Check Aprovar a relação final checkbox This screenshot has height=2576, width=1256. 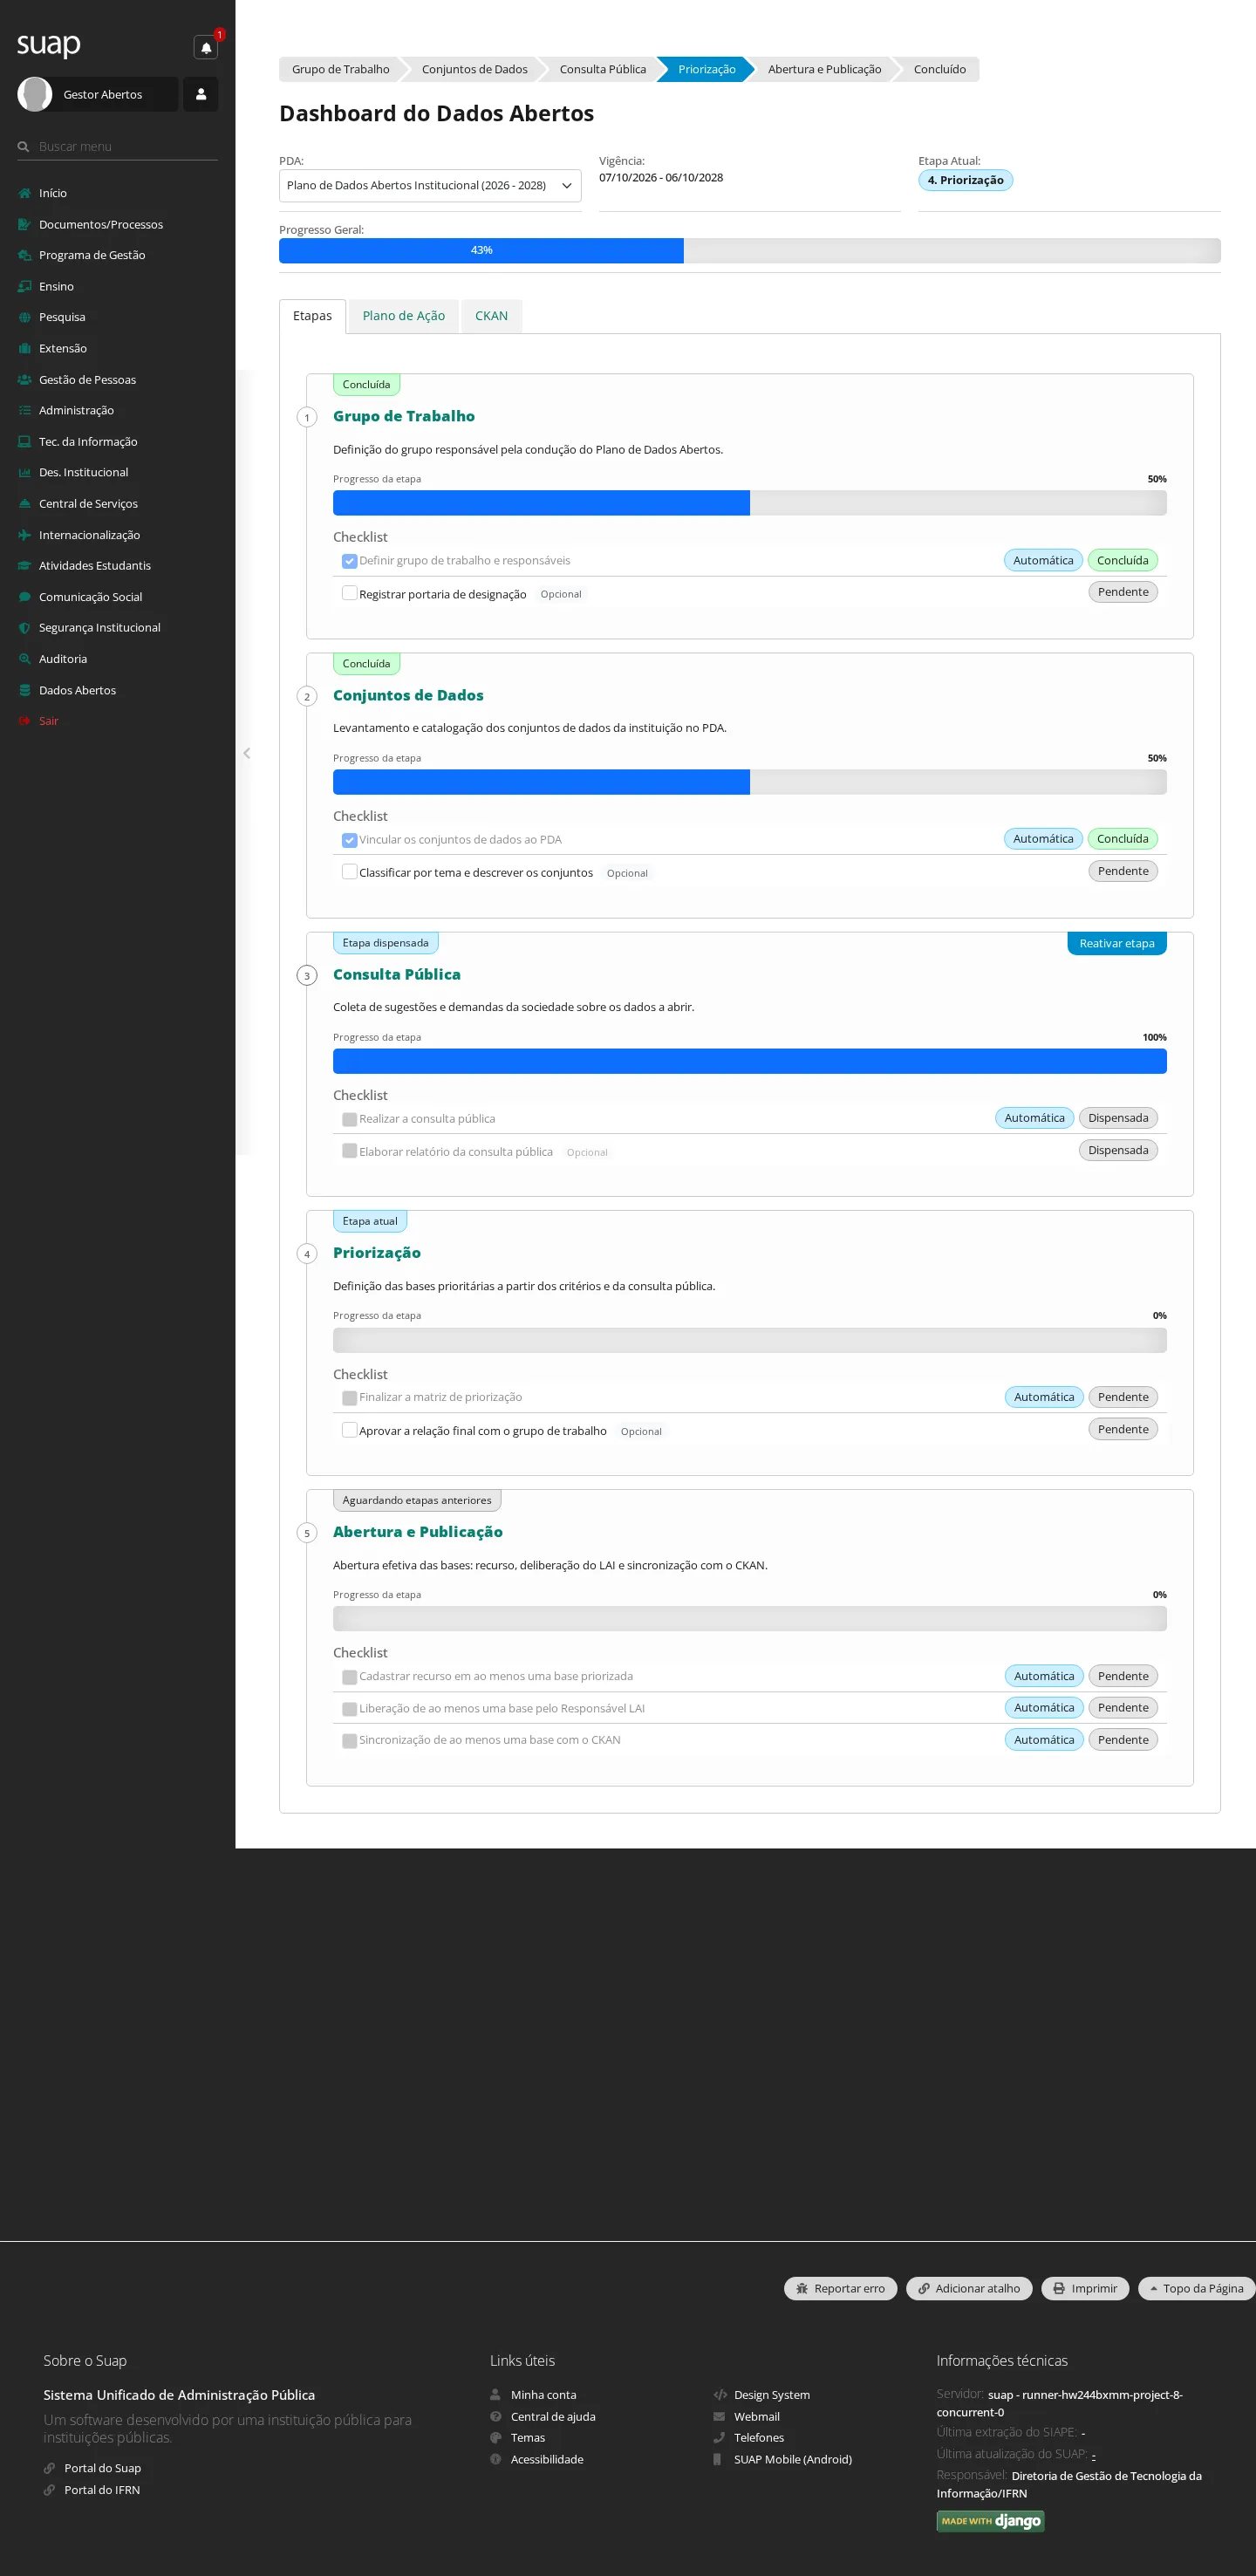click(x=349, y=1430)
